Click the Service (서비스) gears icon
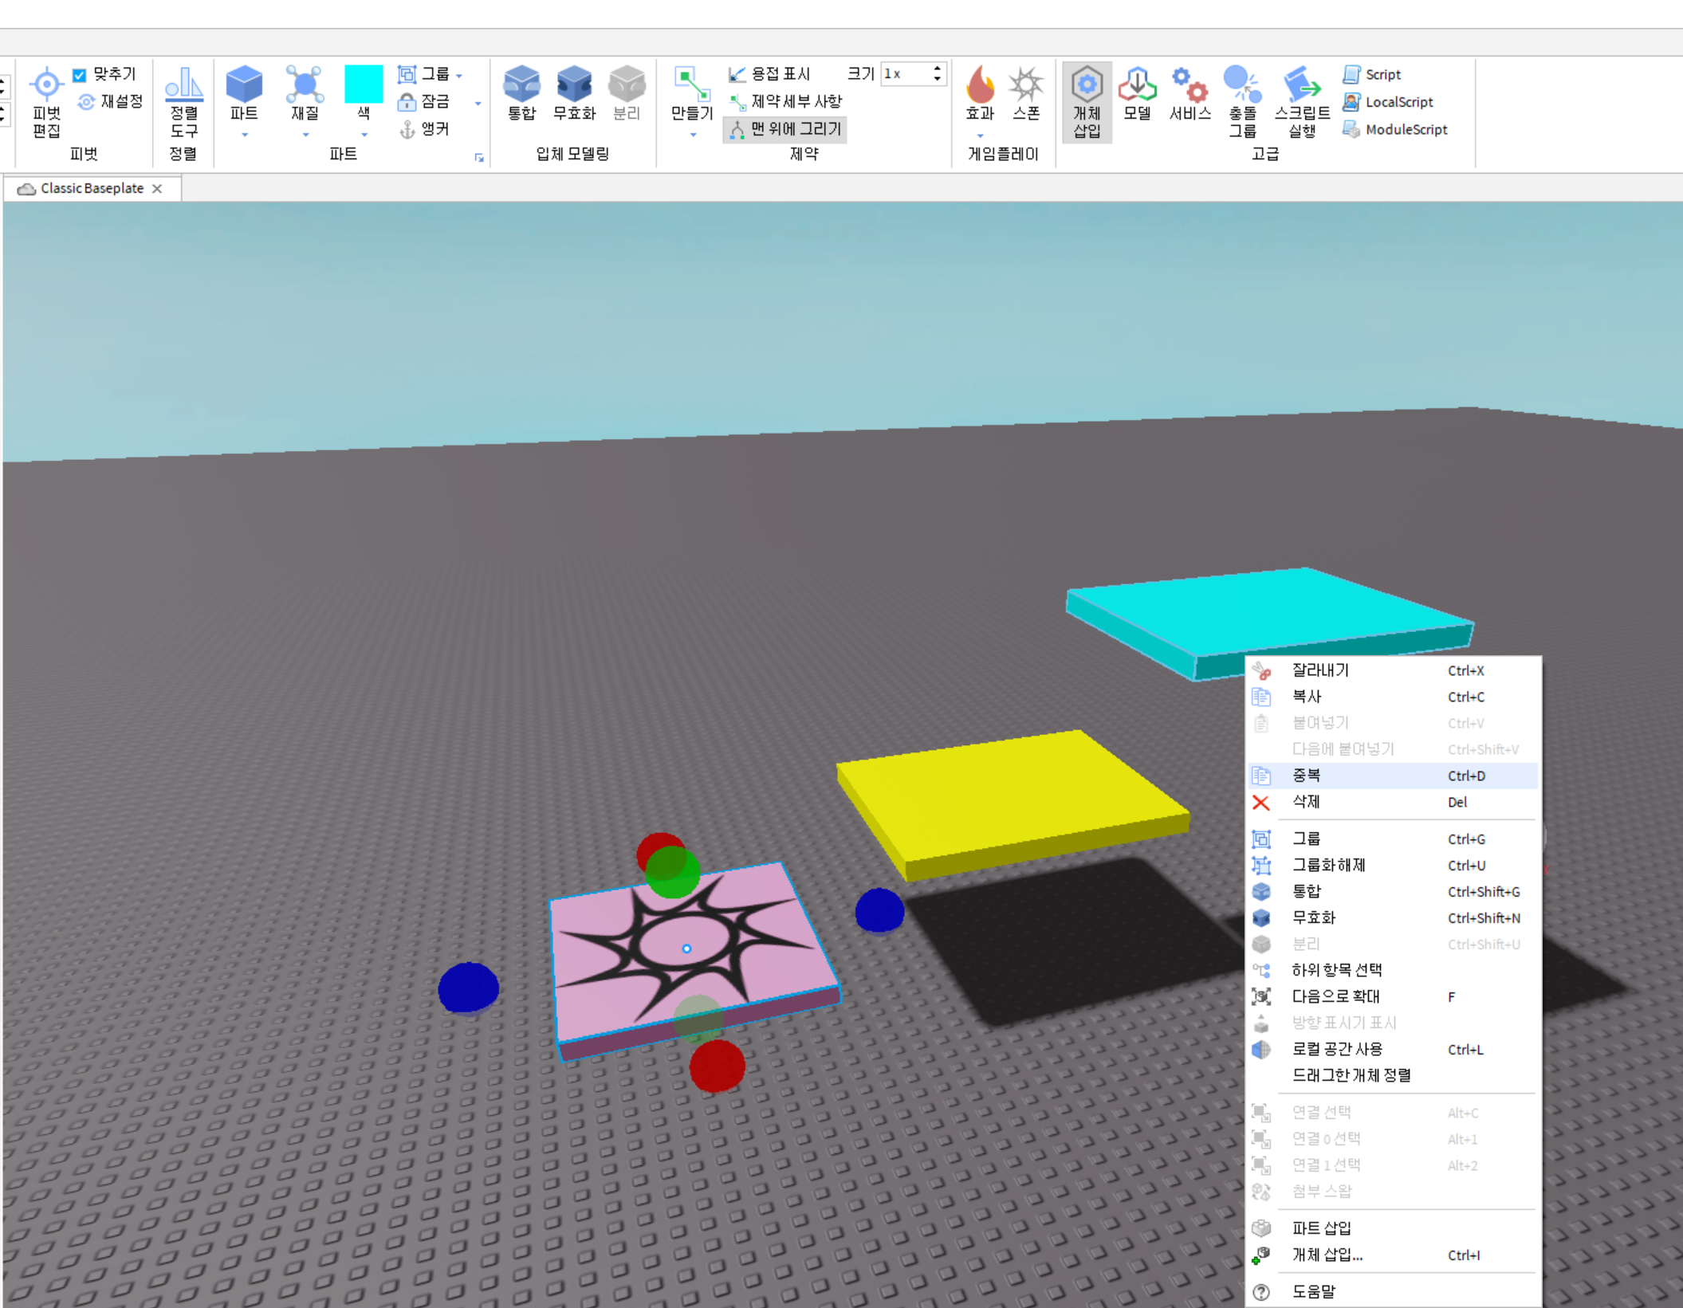 pyautogui.click(x=1189, y=84)
